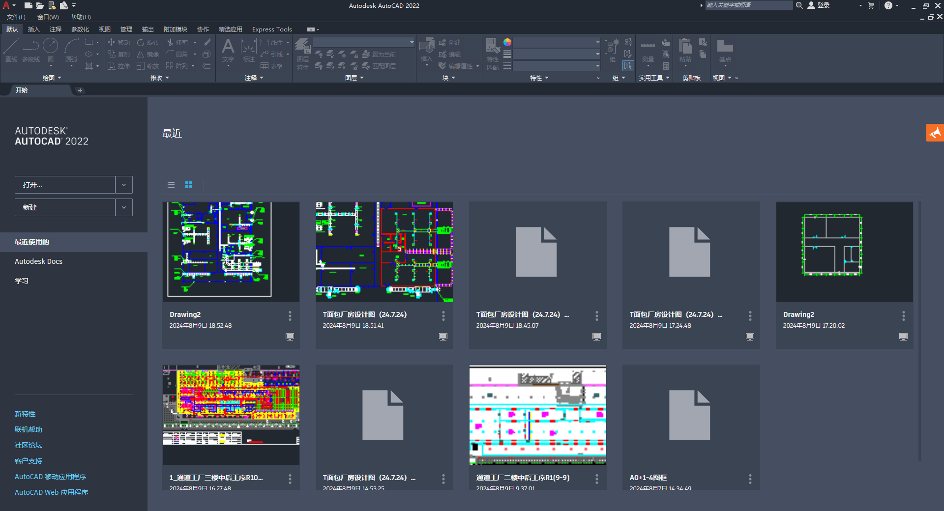Viewport: 944px width, 511px height.
Task: Select the Arc (圆弧) tool
Action: 71,50
